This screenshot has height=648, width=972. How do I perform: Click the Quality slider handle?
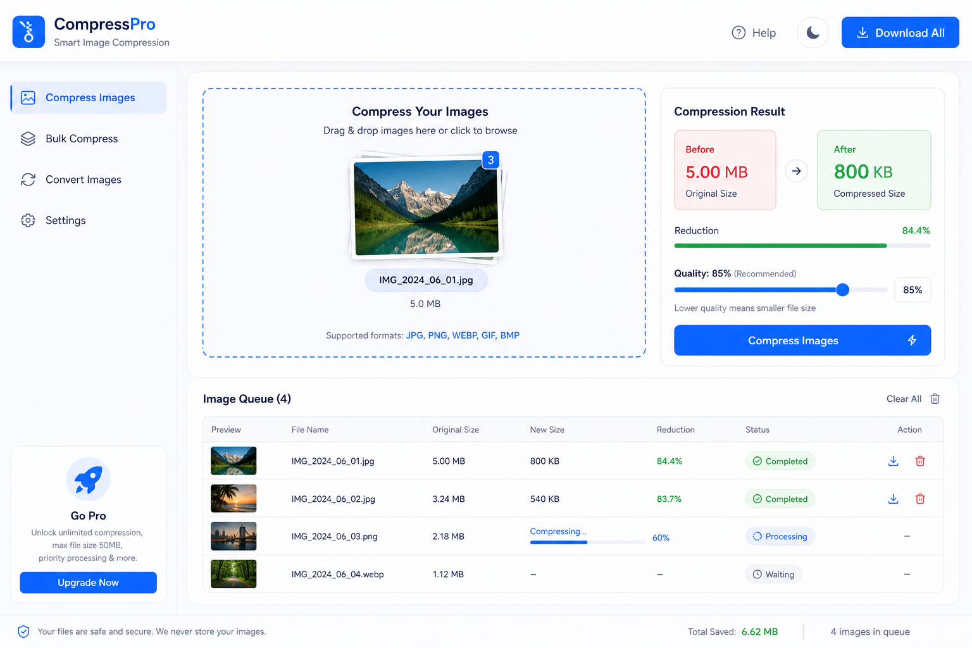tap(842, 290)
